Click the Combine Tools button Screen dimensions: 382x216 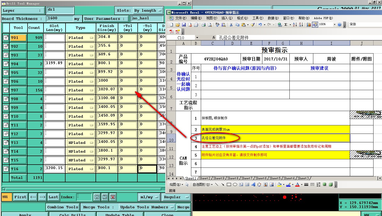click(x=63, y=207)
